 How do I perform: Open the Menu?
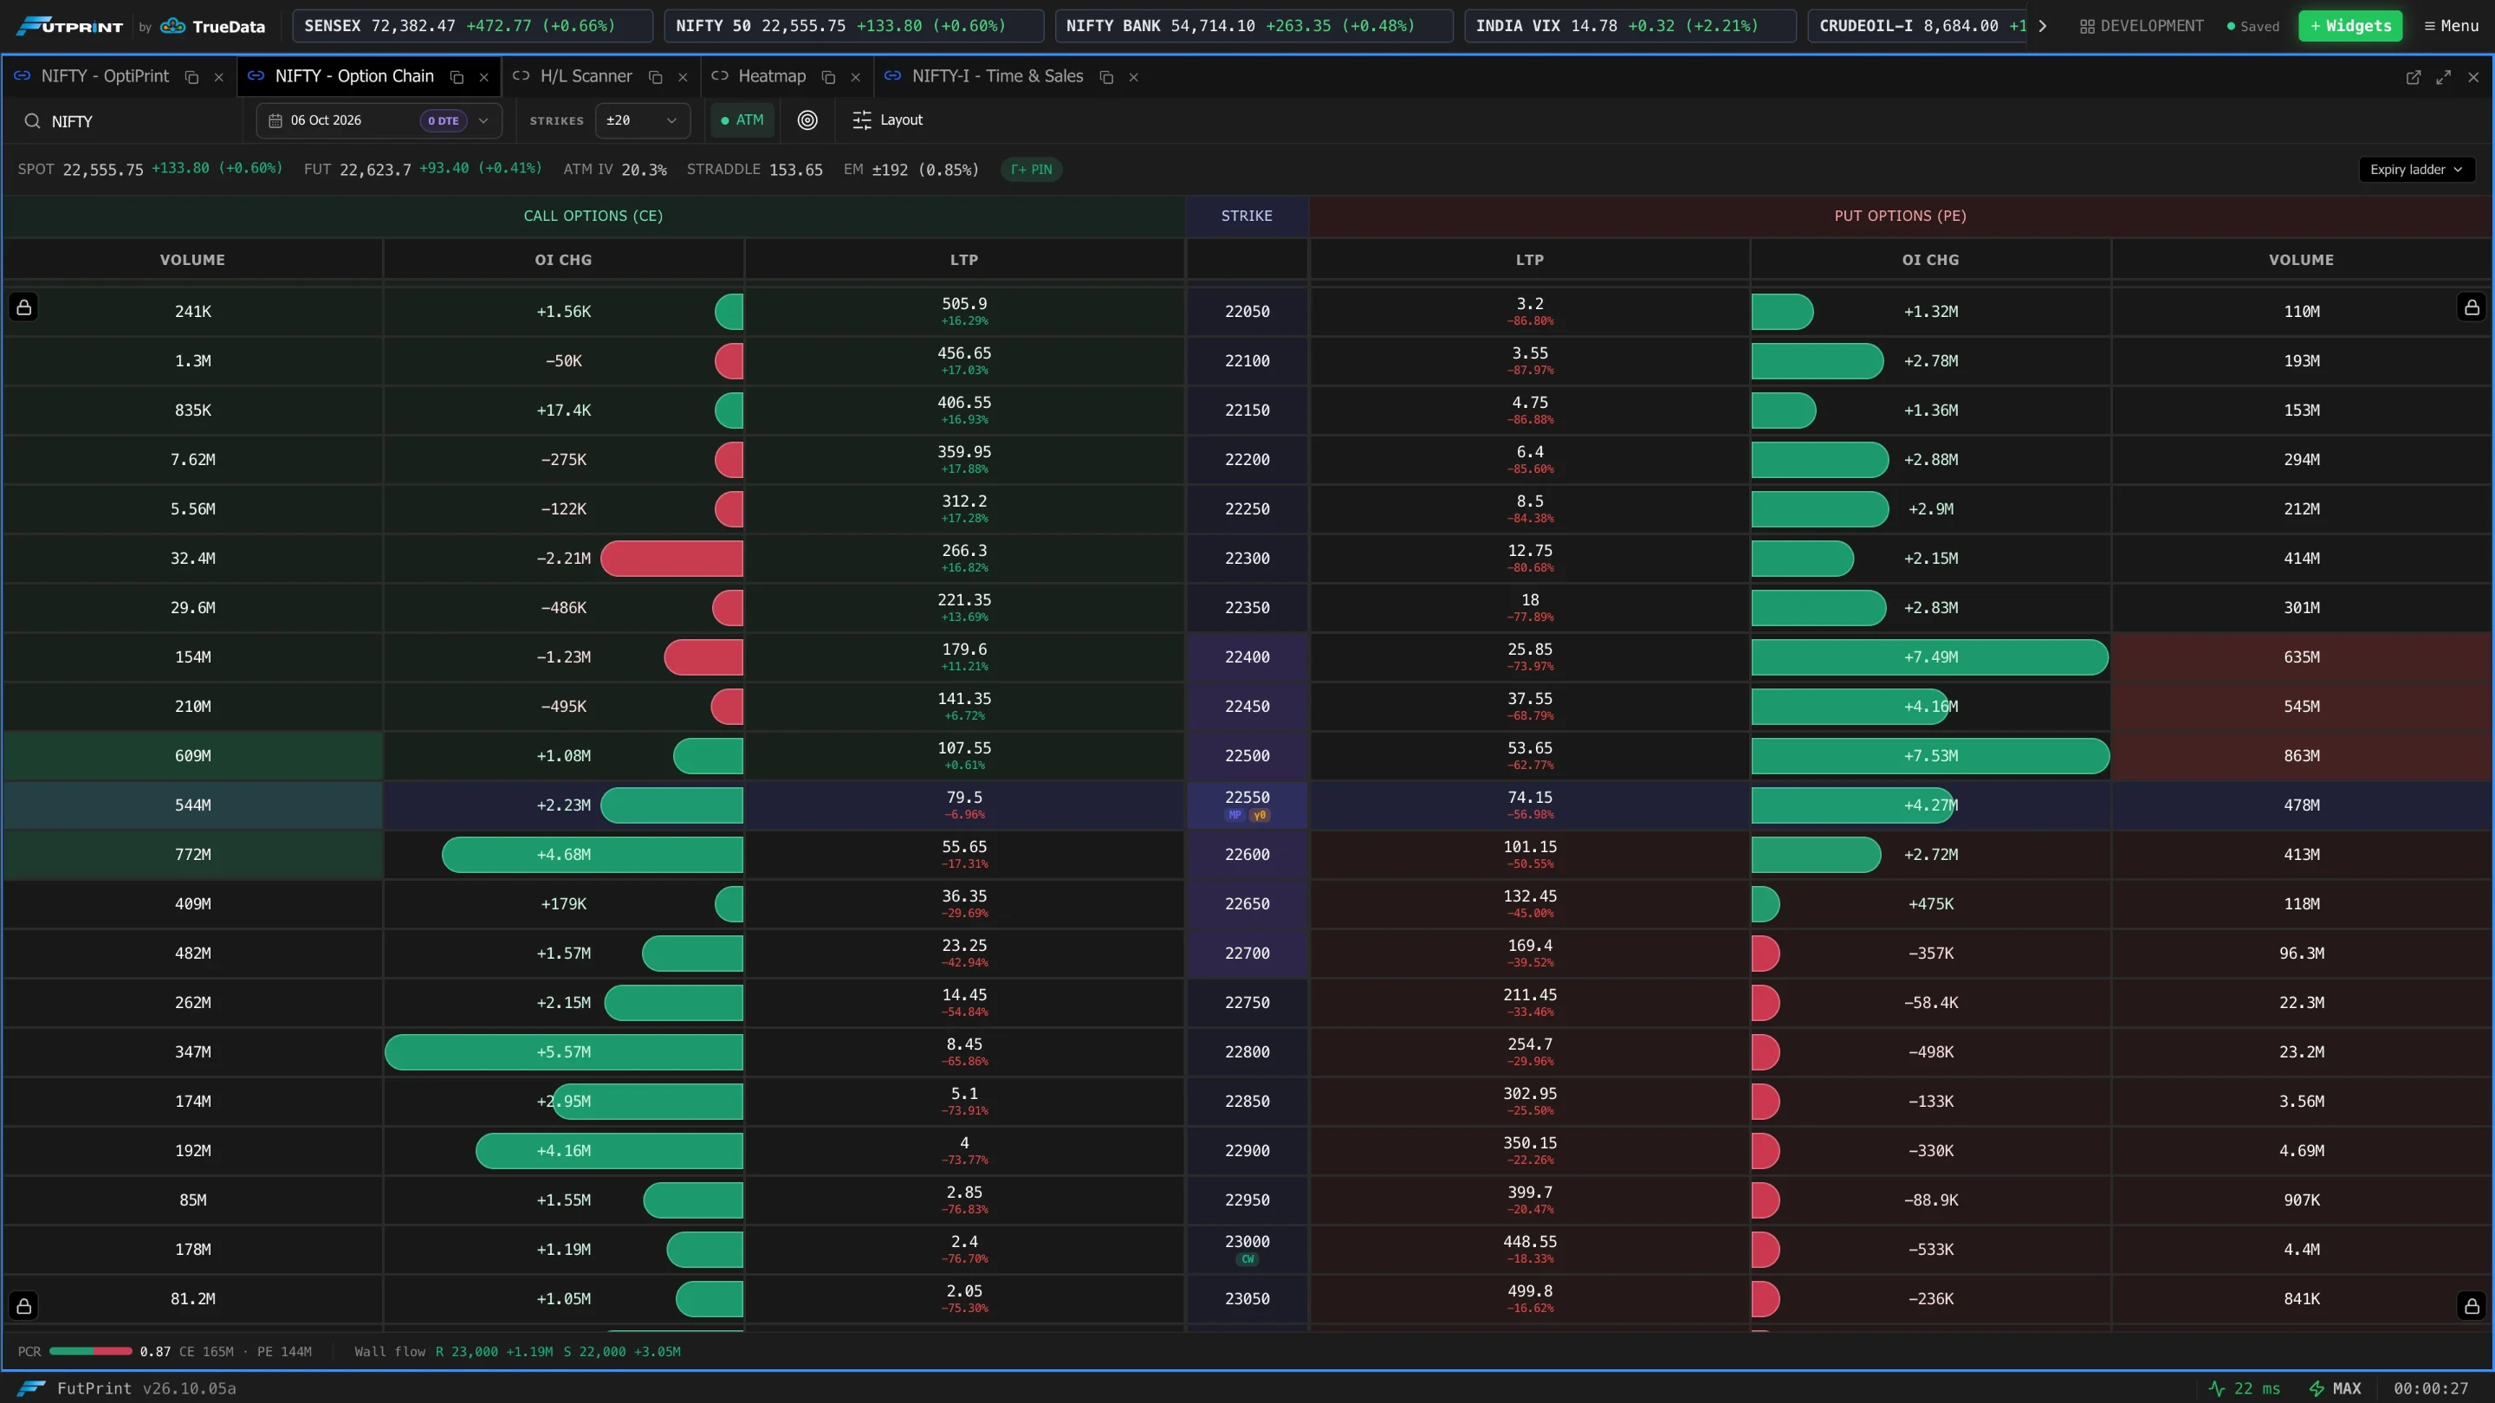coord(2451,26)
